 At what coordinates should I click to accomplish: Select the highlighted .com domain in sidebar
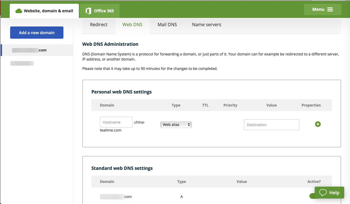click(x=29, y=50)
